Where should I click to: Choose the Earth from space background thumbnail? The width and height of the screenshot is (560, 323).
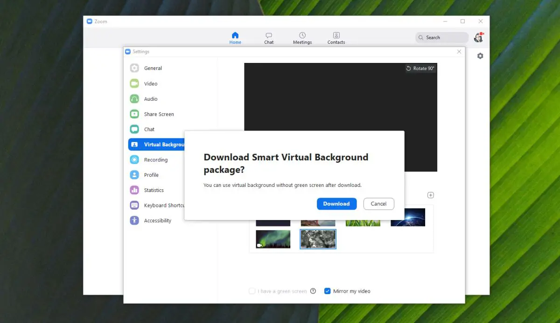coord(408,217)
